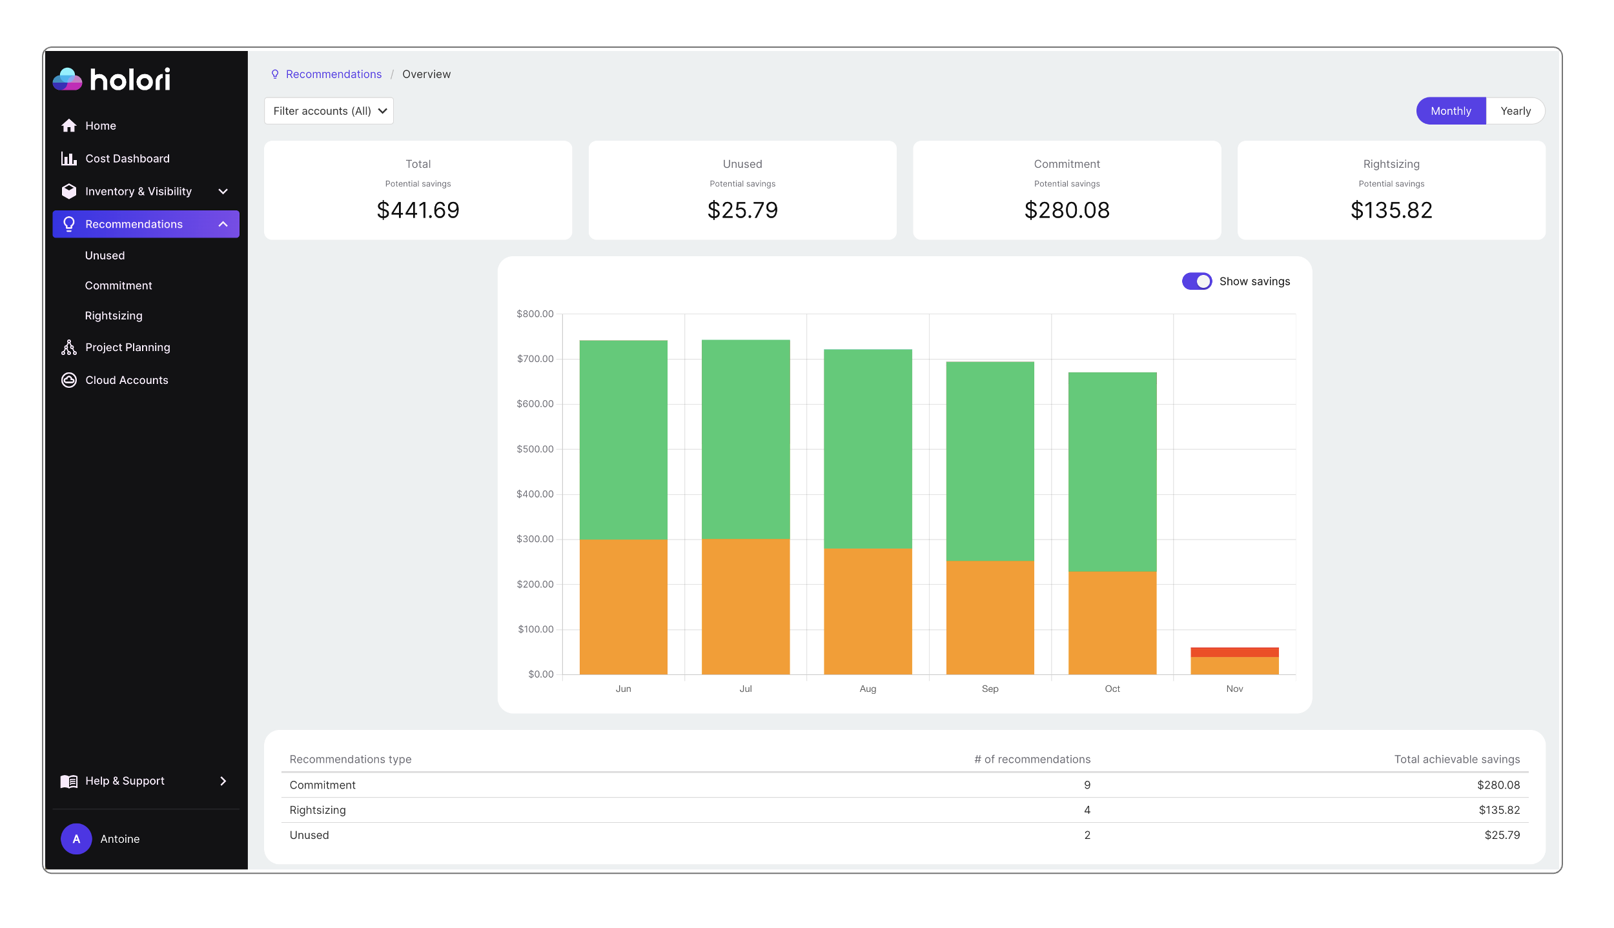The width and height of the screenshot is (1614, 928).
Task: Click the Recommendations breadcrumb link
Action: 334,74
